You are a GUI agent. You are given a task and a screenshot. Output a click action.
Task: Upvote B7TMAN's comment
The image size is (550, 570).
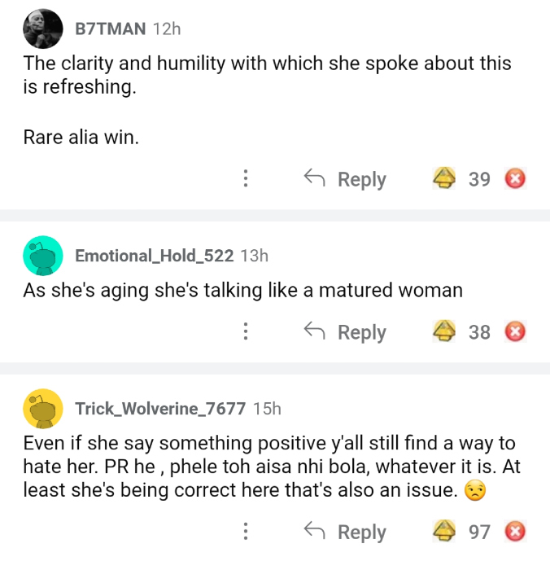[x=443, y=178]
